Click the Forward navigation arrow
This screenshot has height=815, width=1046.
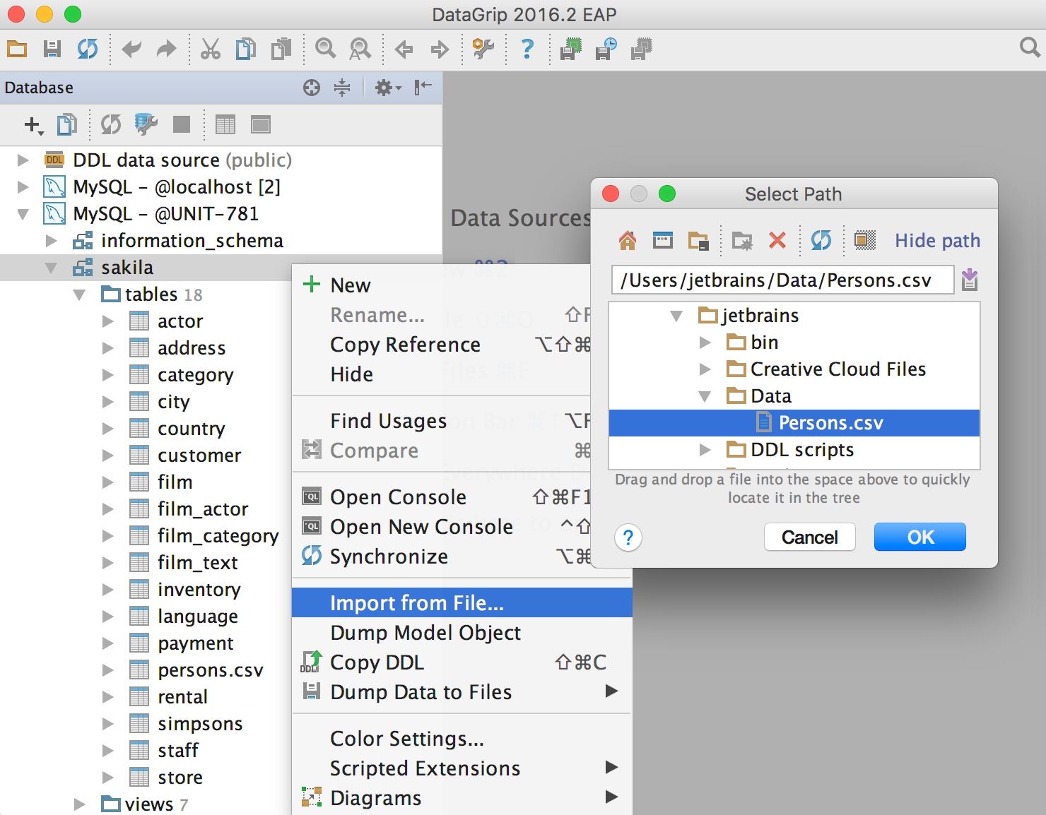[x=440, y=49]
